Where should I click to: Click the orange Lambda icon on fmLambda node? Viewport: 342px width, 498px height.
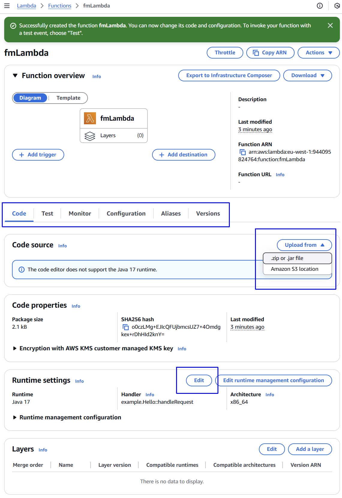[90, 118]
